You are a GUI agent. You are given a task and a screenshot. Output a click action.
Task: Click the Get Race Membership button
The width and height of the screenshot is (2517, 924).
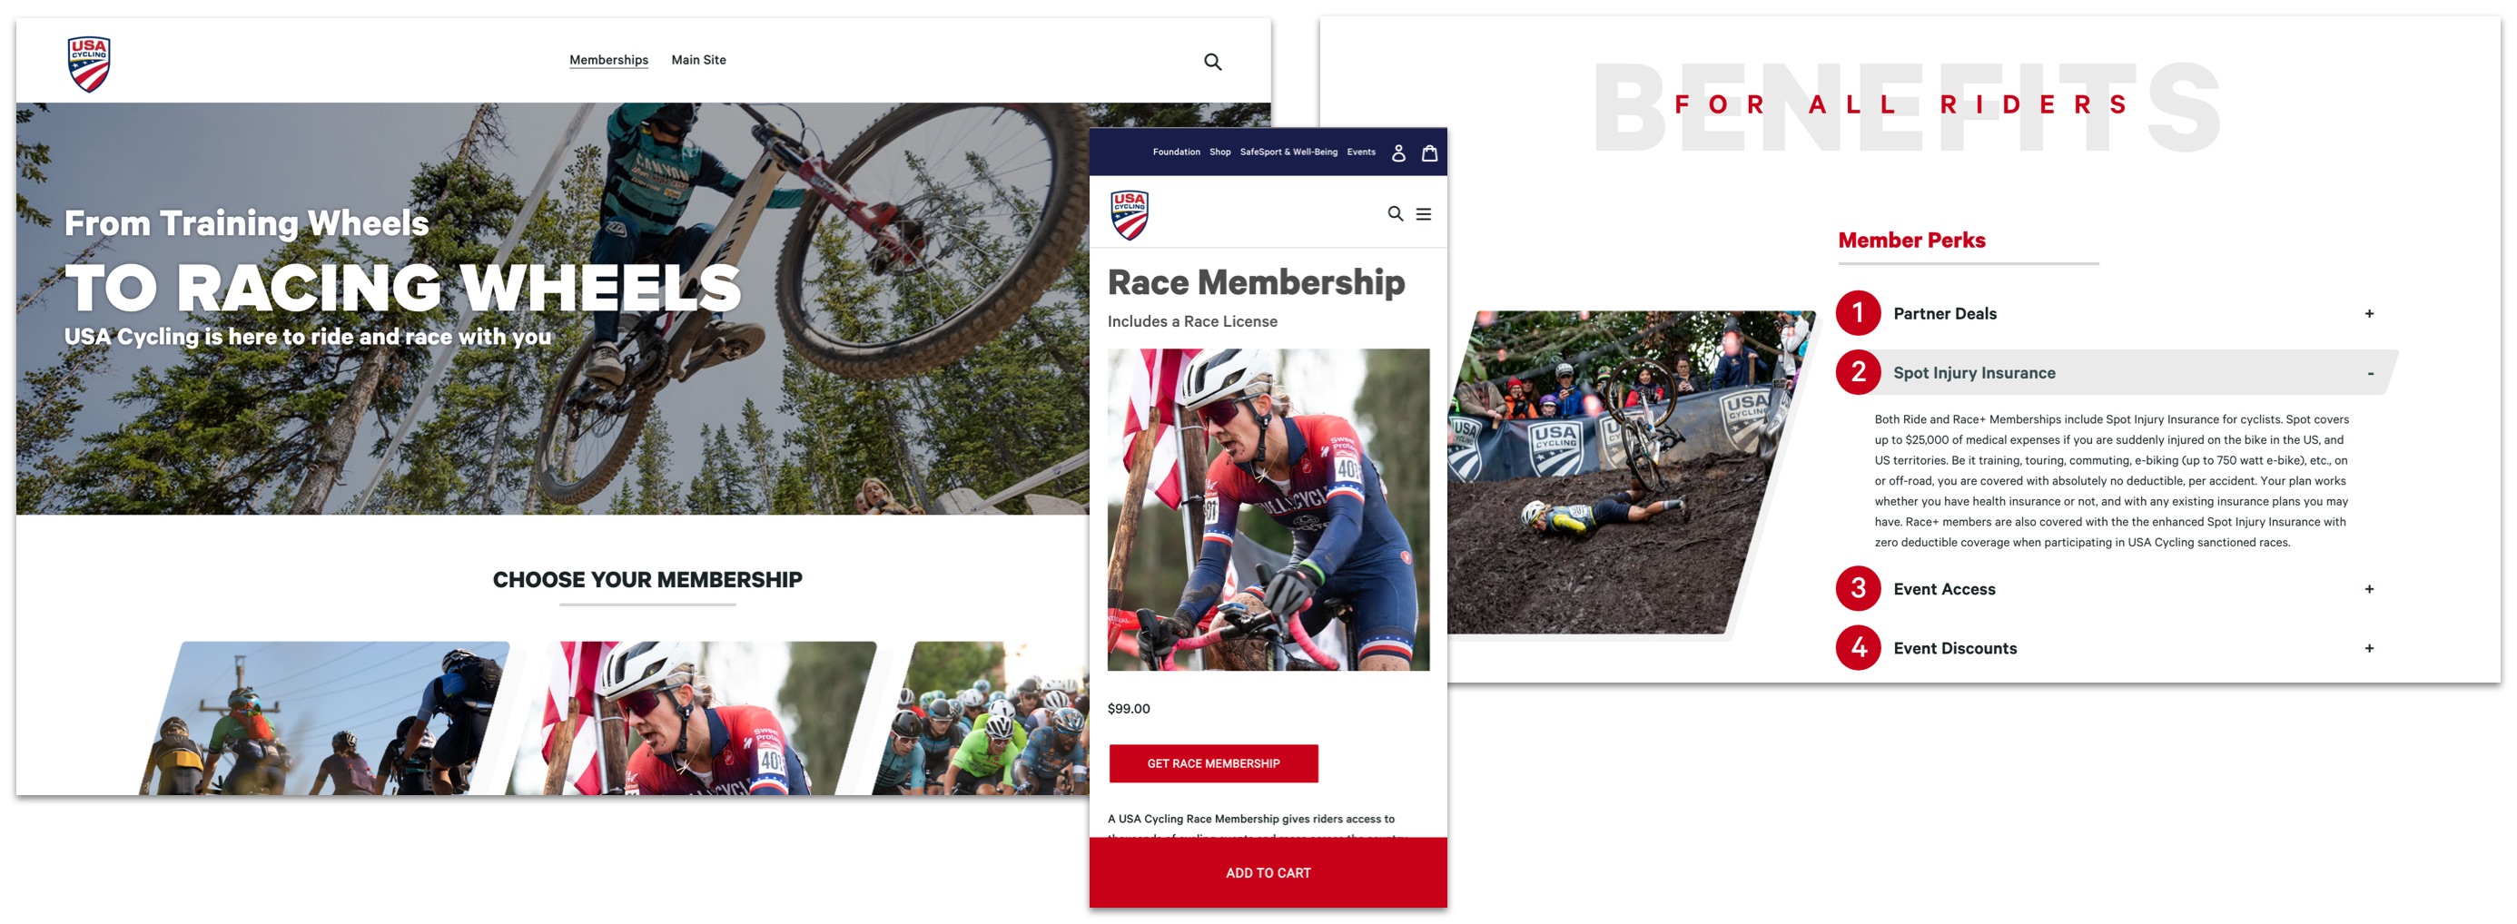(1212, 762)
